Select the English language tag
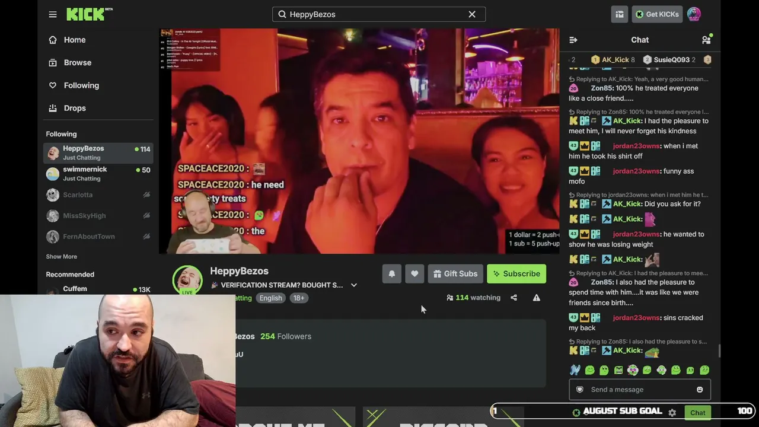 click(270, 298)
